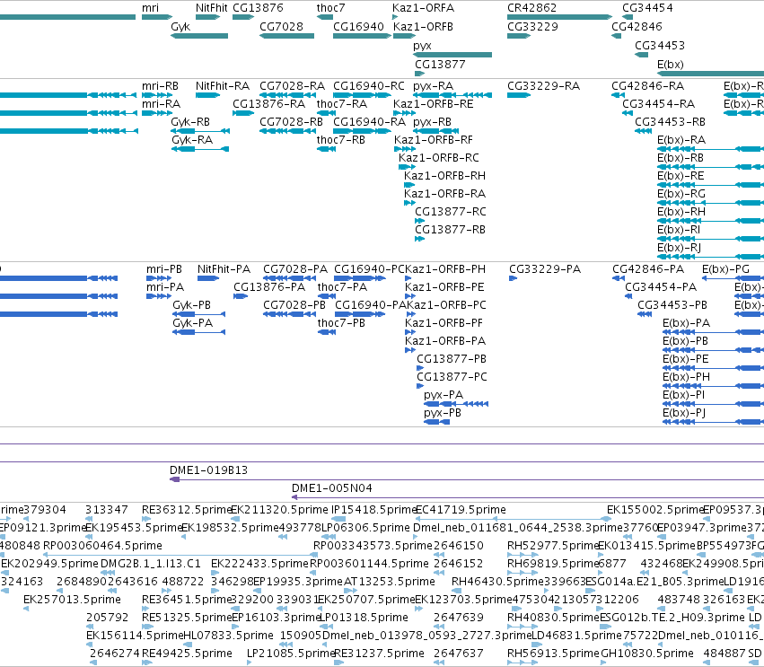This screenshot has height=667, width=764.
Task: Select EST HL07833.5prime
Action: pyautogui.click(x=228, y=636)
